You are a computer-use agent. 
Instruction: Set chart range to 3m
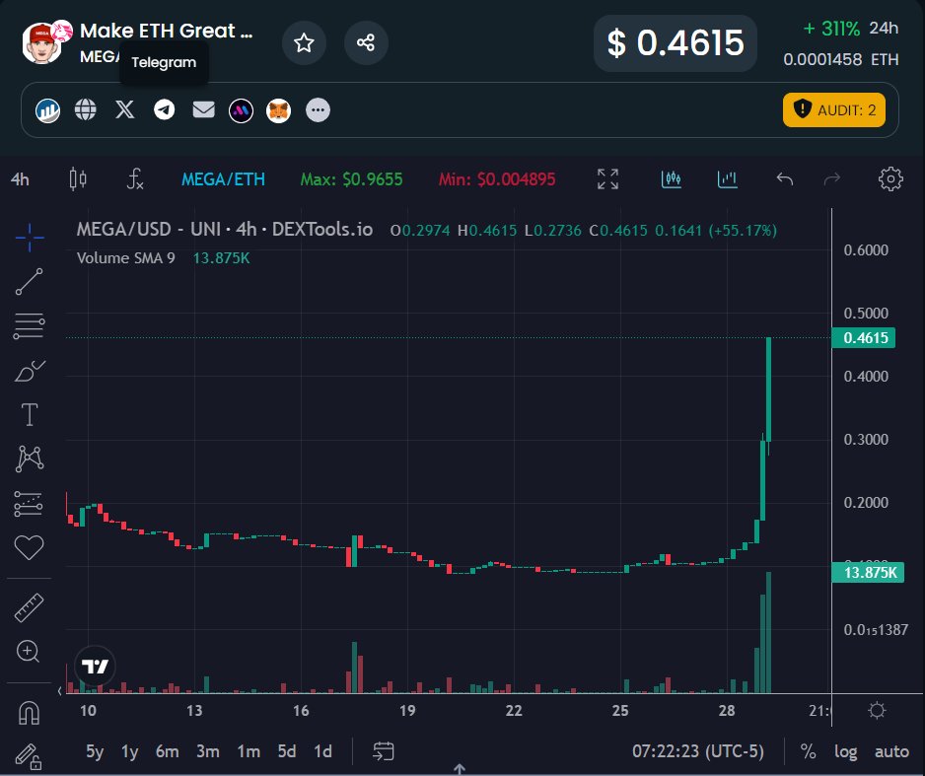point(208,751)
